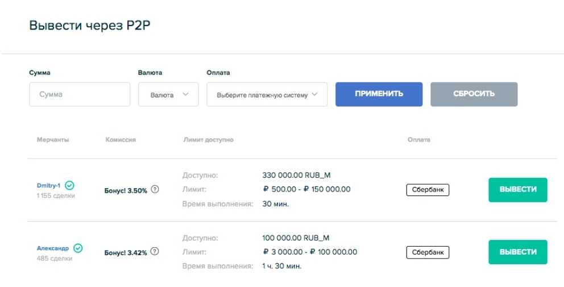Screen dimensions: 564x287
Task: Open the Dmitry-1 merchant profile link
Action: point(49,186)
